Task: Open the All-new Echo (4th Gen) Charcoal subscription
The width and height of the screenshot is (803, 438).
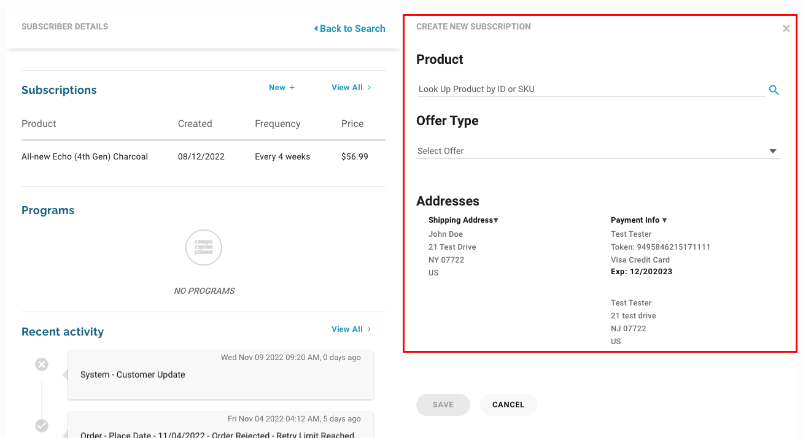Action: [x=85, y=156]
